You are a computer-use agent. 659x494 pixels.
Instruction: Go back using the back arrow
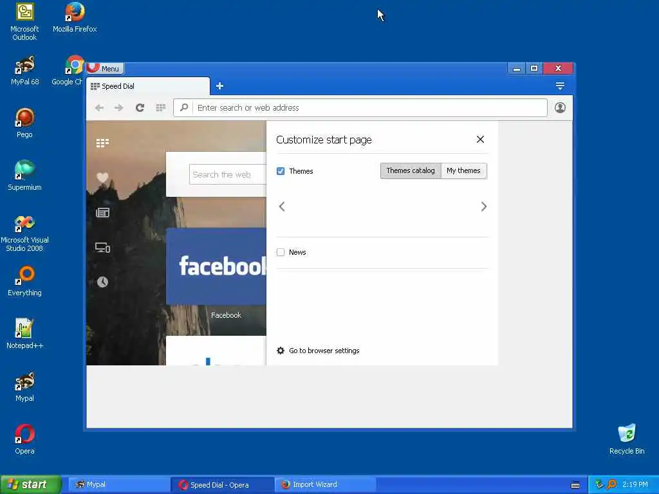pos(99,108)
